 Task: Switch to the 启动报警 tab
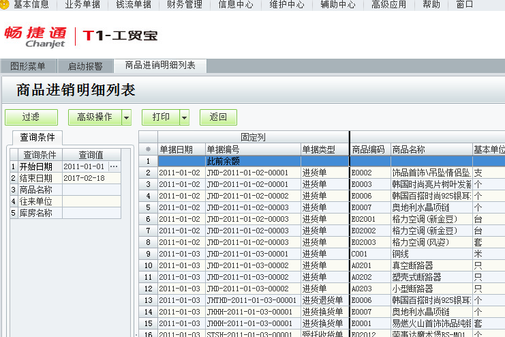[x=85, y=66]
